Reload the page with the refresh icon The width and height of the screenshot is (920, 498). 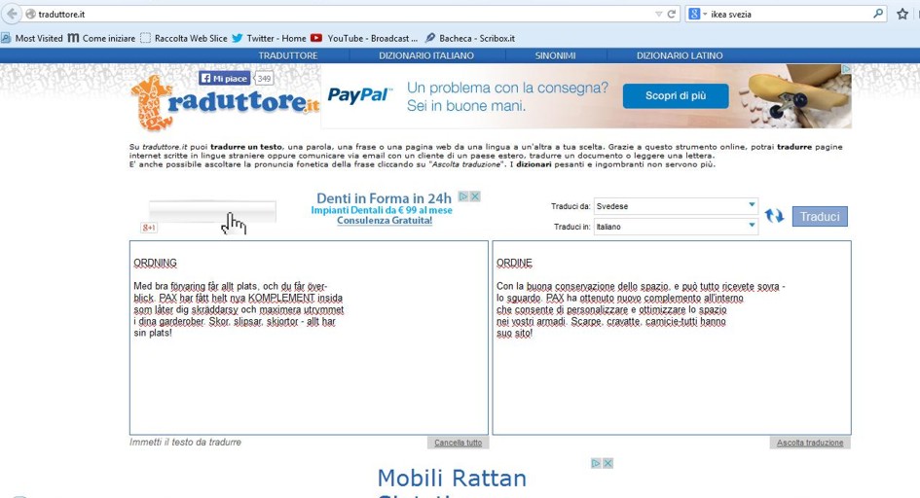point(672,14)
